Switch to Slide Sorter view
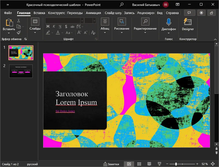219x167 pixels. coord(139,164)
